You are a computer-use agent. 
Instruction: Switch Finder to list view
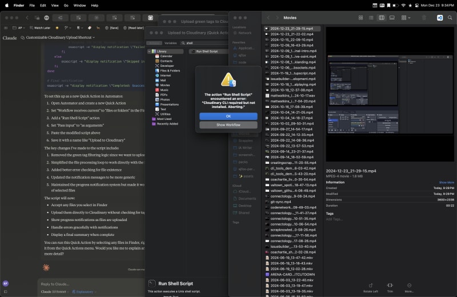pyautogui.click(x=371, y=18)
